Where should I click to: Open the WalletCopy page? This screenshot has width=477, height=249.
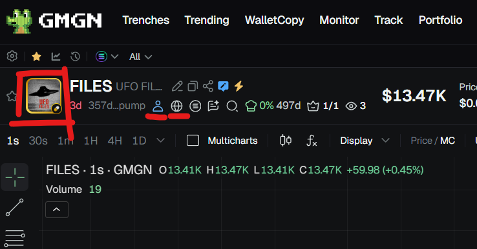point(275,20)
